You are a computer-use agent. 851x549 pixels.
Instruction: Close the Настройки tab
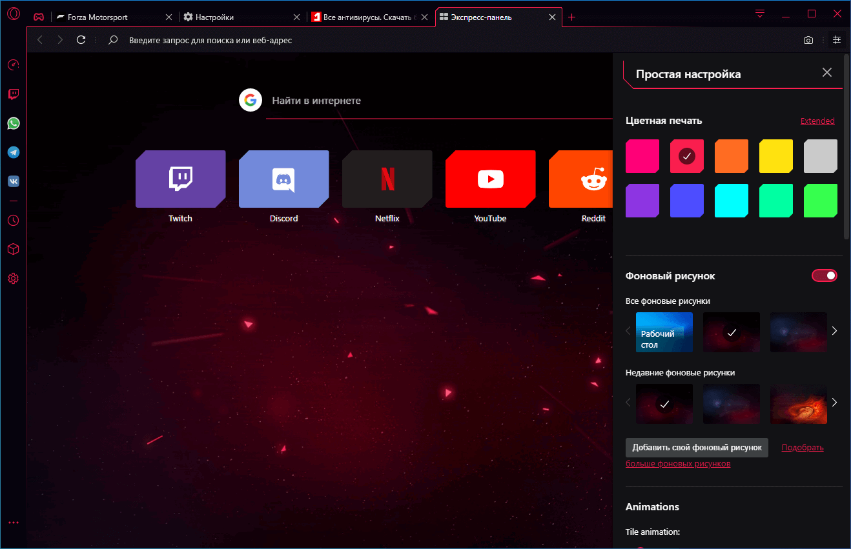click(x=296, y=17)
